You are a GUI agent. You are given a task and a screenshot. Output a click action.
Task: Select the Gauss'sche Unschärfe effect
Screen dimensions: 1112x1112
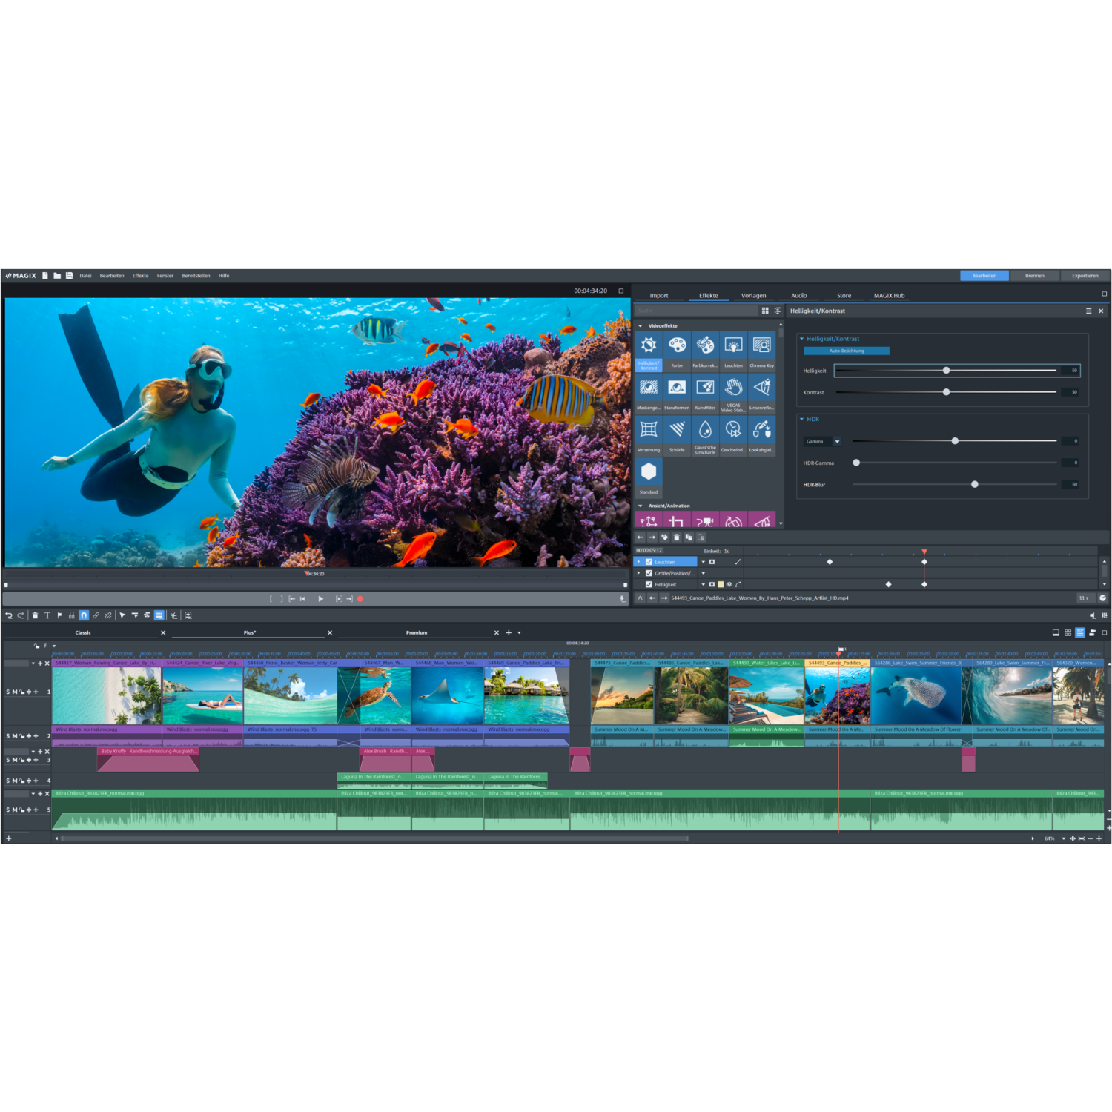pos(705,431)
